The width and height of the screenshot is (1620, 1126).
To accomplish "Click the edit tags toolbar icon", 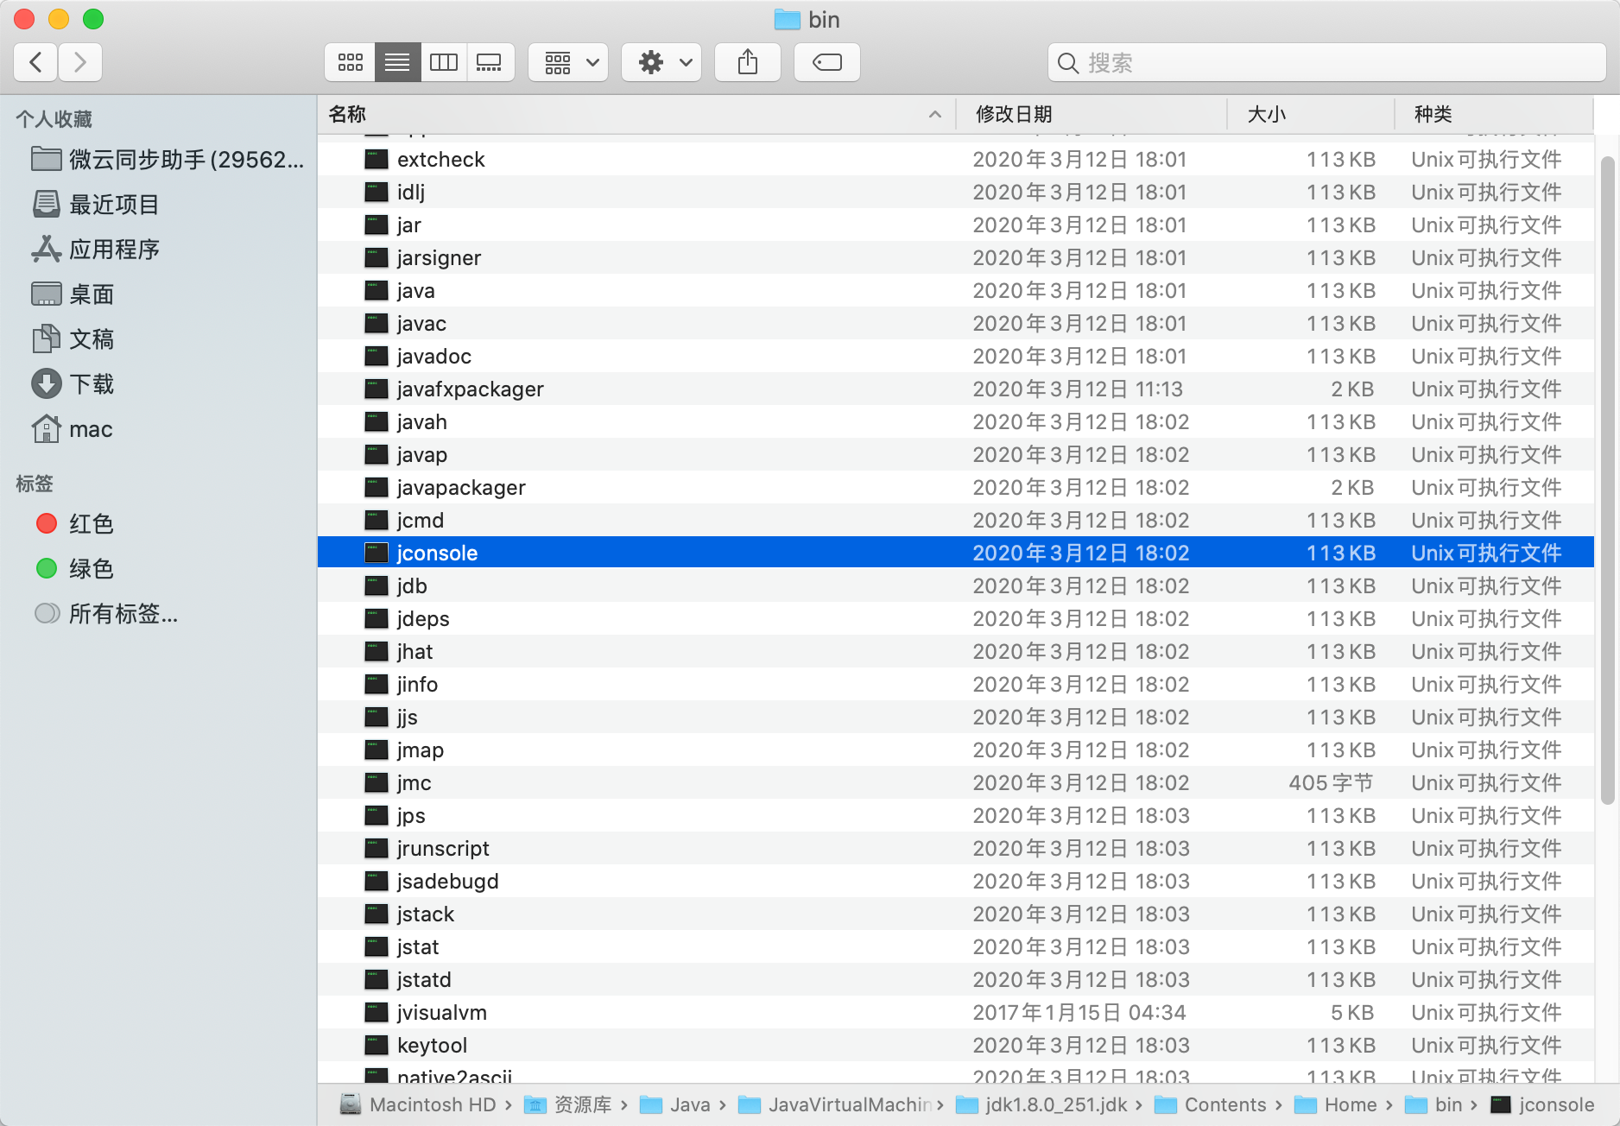I will click(826, 62).
